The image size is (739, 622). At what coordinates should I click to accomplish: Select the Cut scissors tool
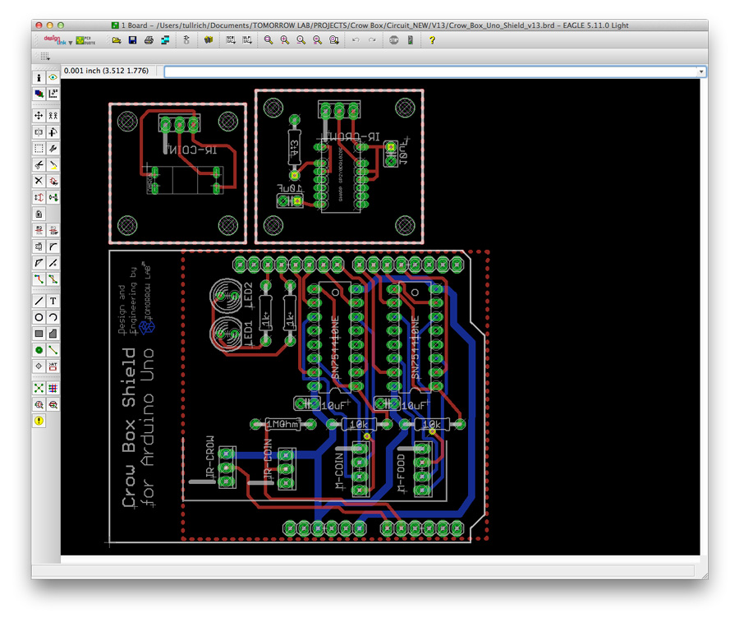click(x=39, y=164)
